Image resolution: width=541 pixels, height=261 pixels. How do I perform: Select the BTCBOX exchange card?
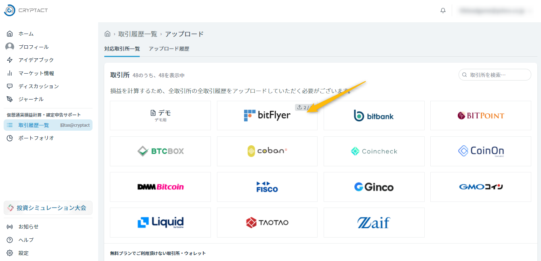pos(160,151)
